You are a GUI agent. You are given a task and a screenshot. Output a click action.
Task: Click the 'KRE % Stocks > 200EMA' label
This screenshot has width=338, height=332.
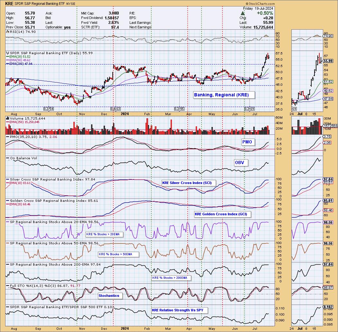pyautogui.click(x=171, y=278)
